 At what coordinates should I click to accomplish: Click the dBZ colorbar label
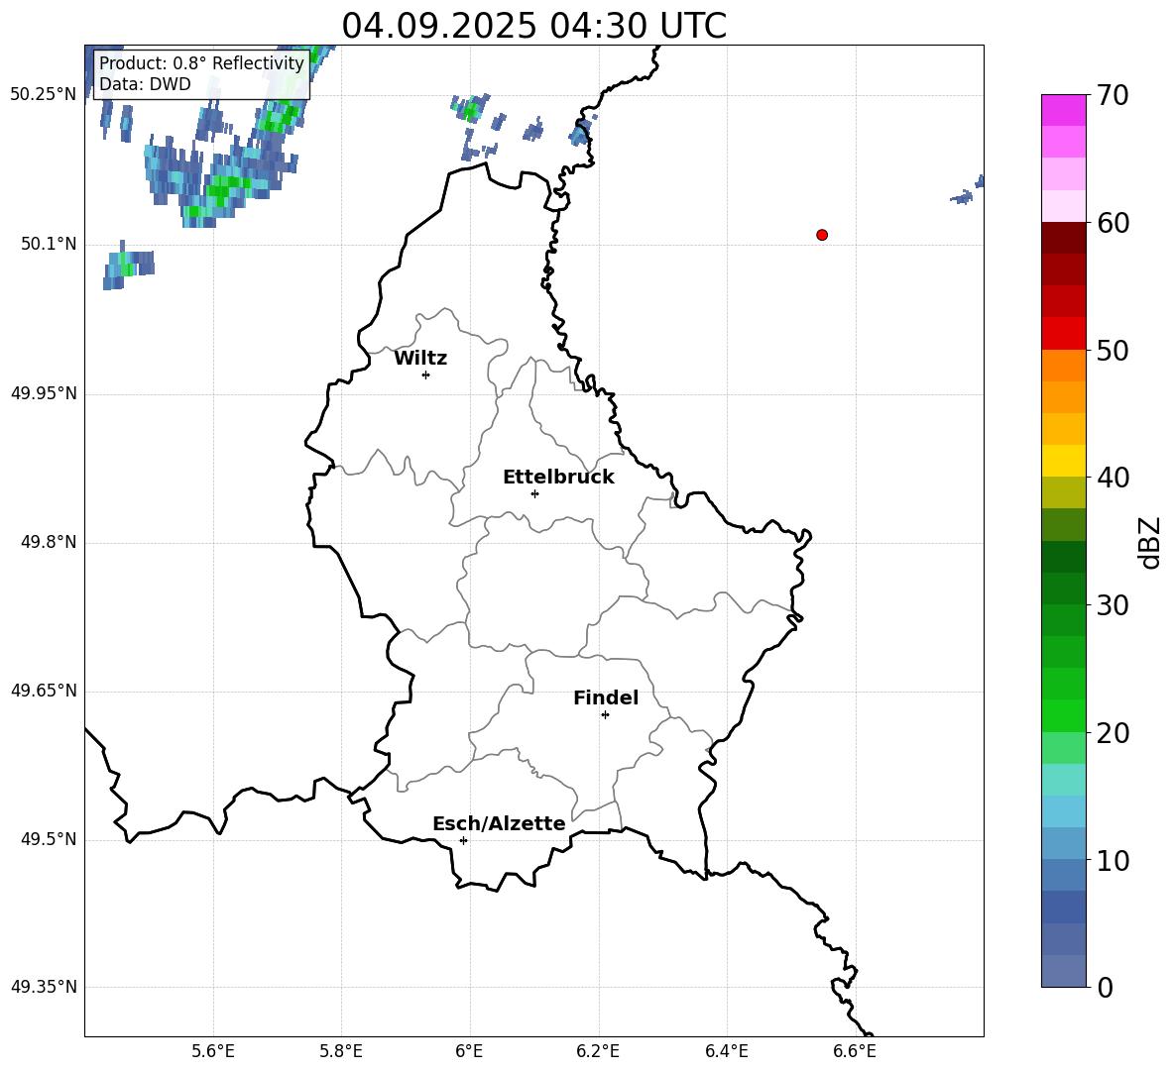[x=1151, y=542]
